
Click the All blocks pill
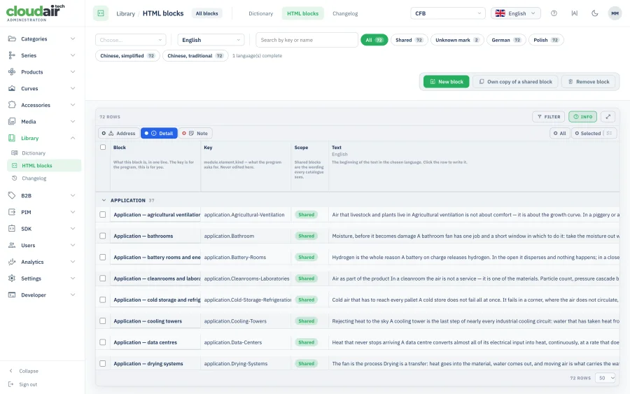pos(207,14)
